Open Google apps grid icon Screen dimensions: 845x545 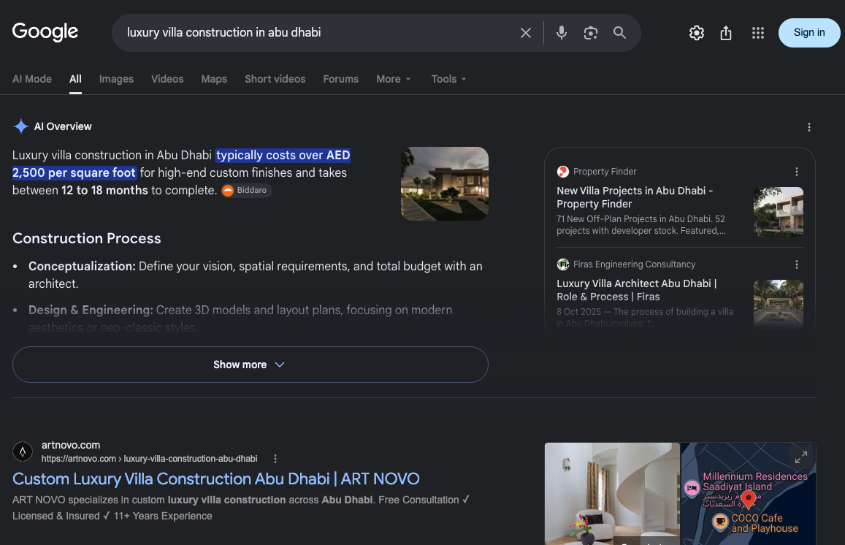coord(757,33)
